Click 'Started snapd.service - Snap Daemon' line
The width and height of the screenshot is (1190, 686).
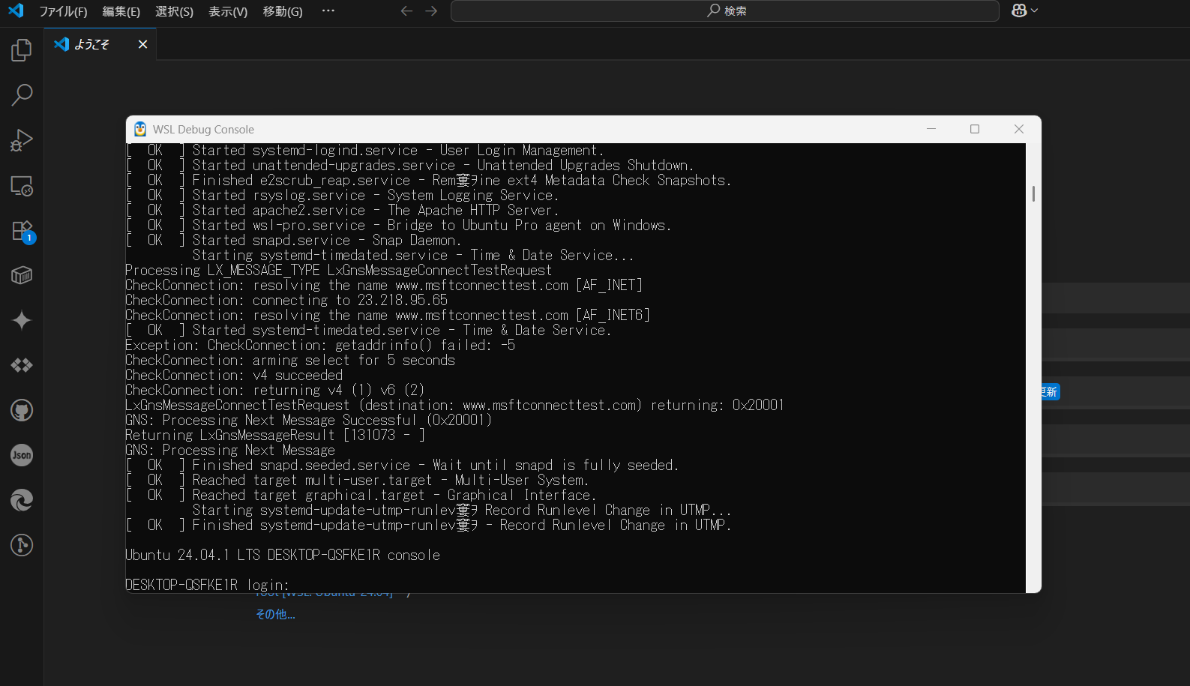coord(294,240)
